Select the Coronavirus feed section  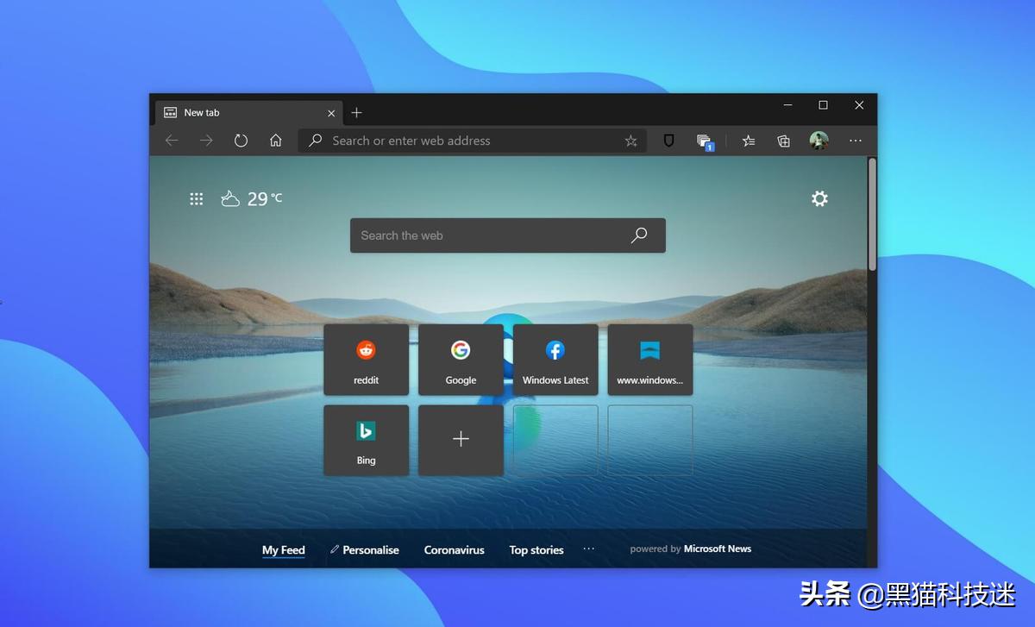coord(454,549)
